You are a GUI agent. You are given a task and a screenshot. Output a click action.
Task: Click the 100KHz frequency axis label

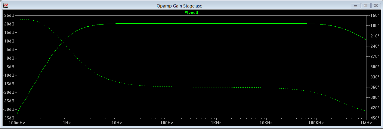pyautogui.click(x=316, y=123)
